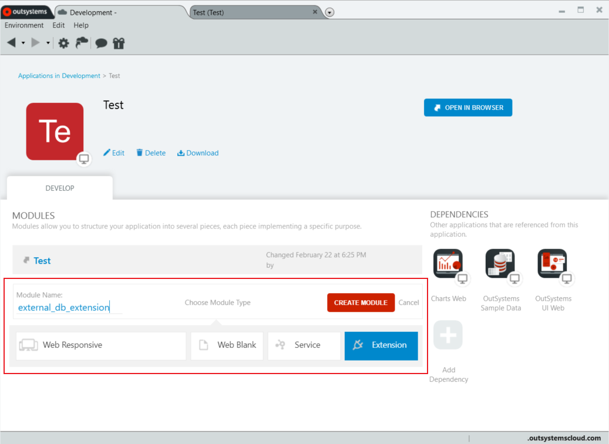Select the Service module type
Screen dimensions: 609x444
(x=304, y=346)
